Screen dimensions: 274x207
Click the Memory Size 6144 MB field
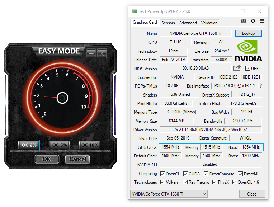click(176, 121)
